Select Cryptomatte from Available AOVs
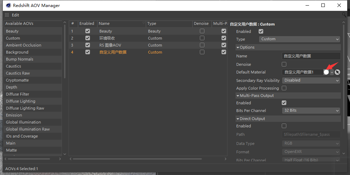This screenshot has width=350, height=175. coord(33,80)
